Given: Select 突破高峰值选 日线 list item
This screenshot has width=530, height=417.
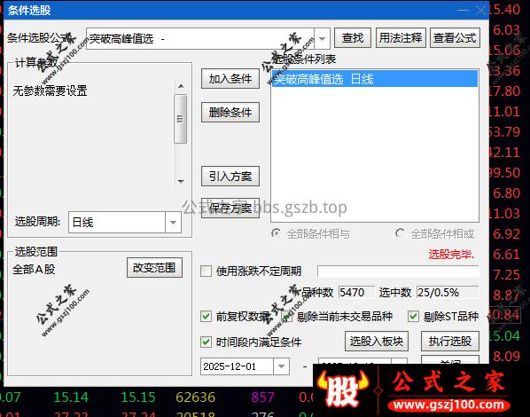Looking at the screenshot, I should click(x=375, y=79).
